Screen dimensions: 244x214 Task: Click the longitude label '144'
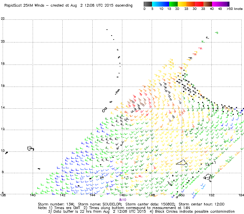tap(92, 195)
